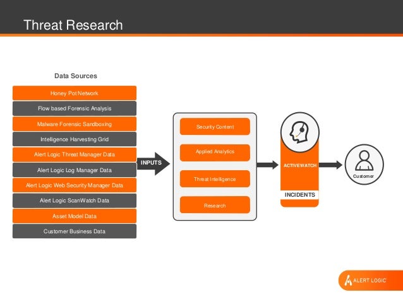Select the Customer Business Data box
The width and height of the screenshot is (403, 302).
75,231
